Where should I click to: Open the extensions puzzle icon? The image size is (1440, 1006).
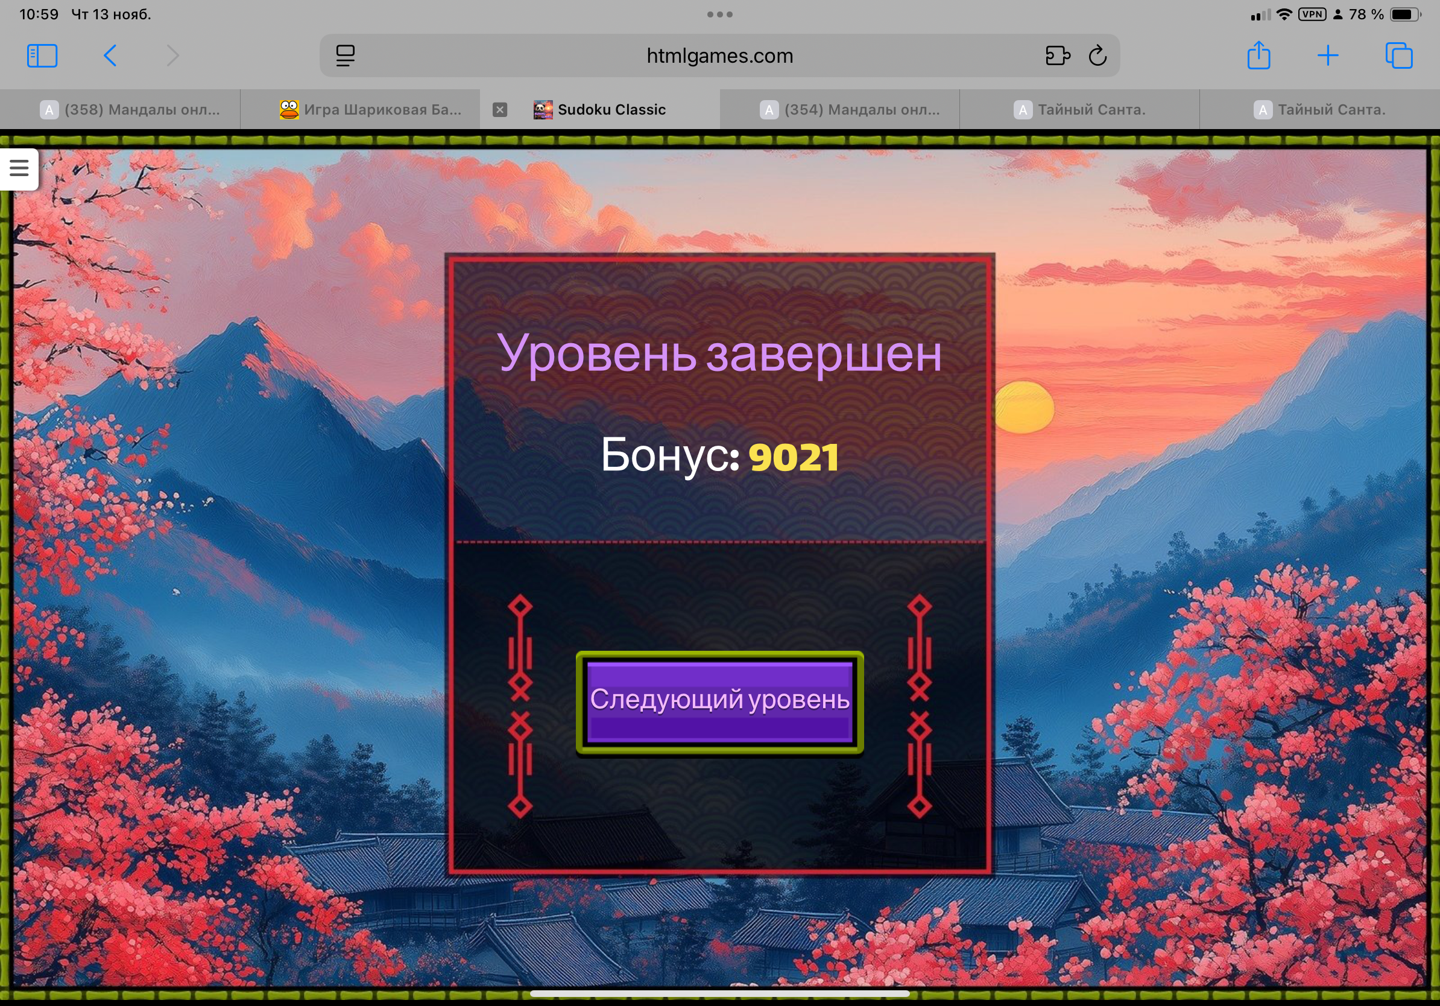(x=1058, y=56)
